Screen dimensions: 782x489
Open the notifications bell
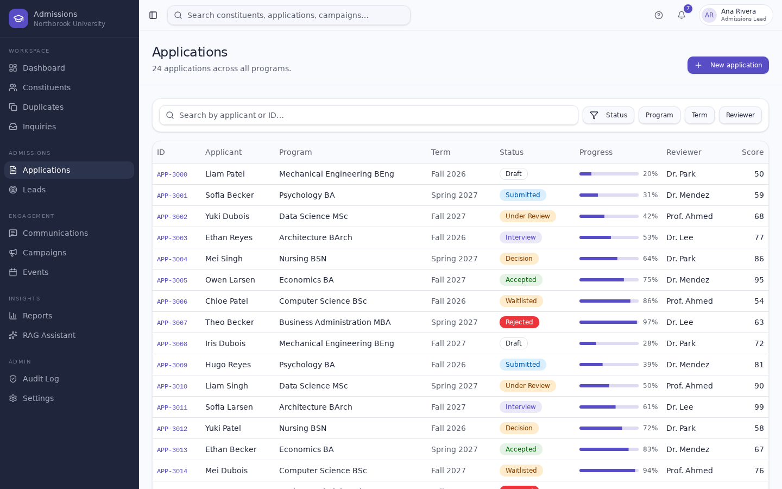pyautogui.click(x=682, y=15)
